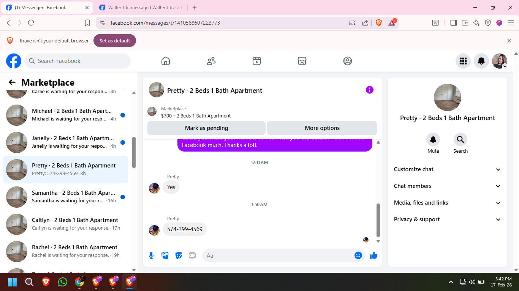This screenshot has height=291, width=519.
Task: Open Brave VPN shield icon
Action: pyautogui.click(x=488, y=23)
